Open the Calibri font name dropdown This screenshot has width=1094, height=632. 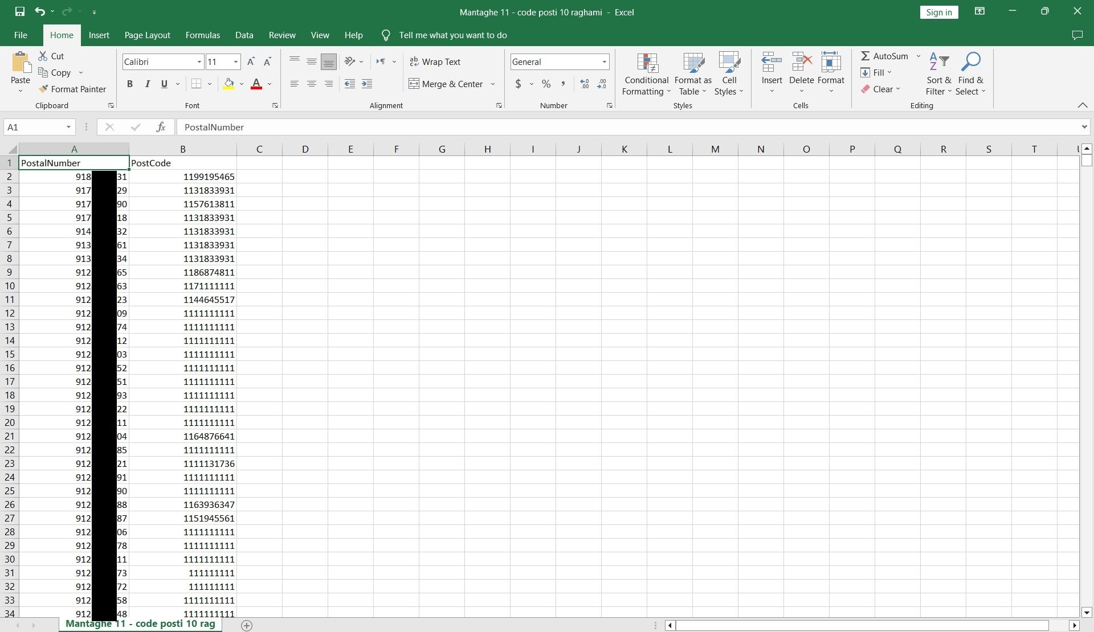coord(199,61)
